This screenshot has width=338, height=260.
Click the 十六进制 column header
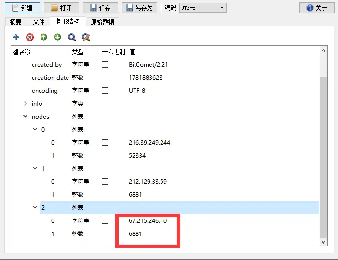[x=114, y=52]
